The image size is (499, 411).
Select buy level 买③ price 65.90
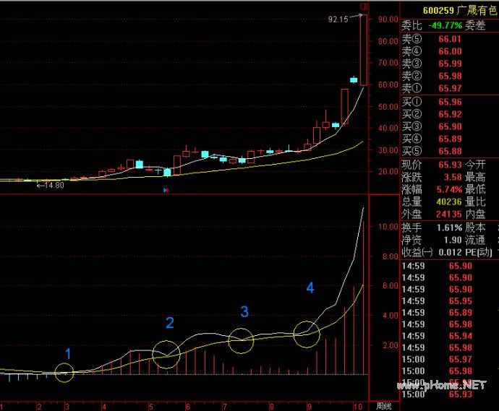pos(450,126)
